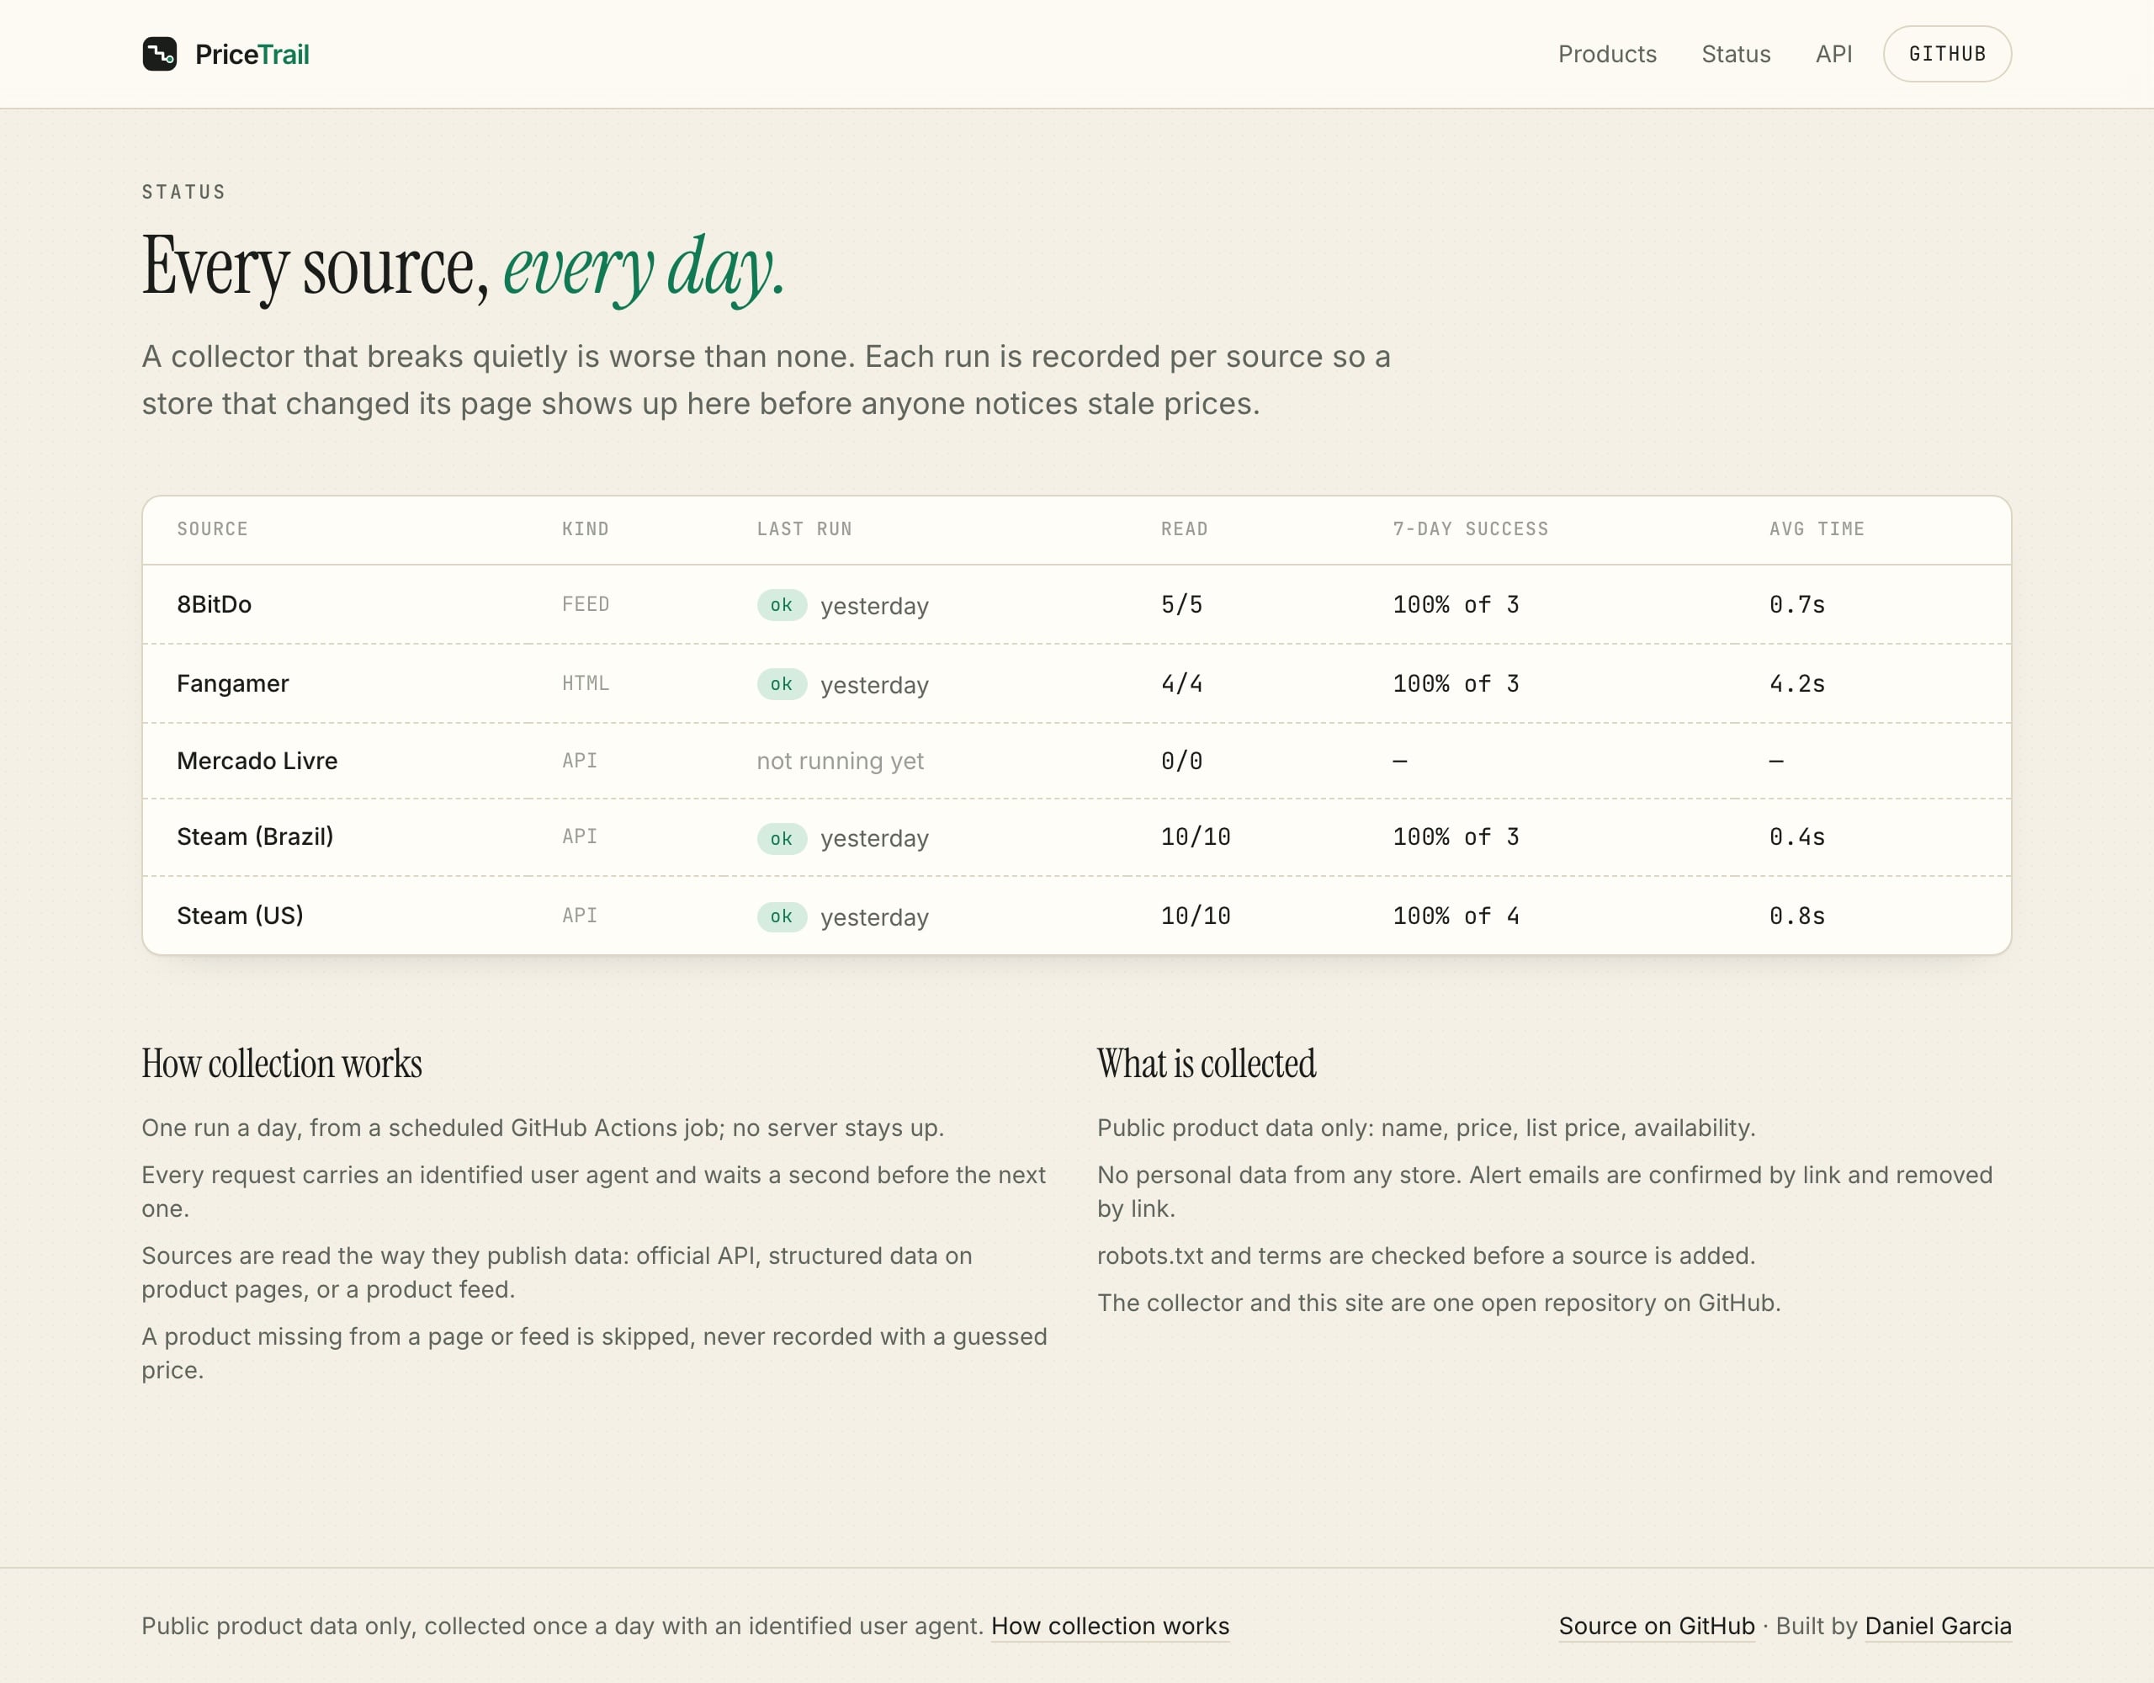
Task: Open the Products nav item
Action: 1606,54
